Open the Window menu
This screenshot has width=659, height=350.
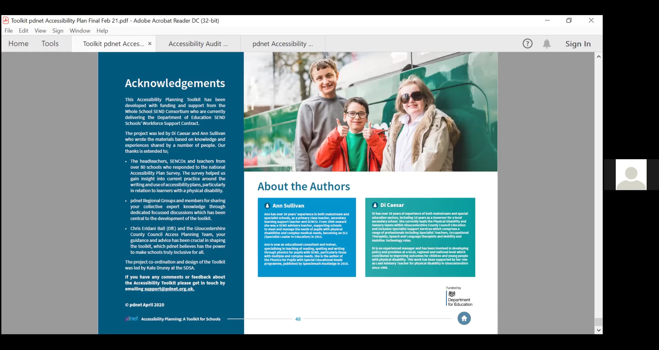(80, 31)
